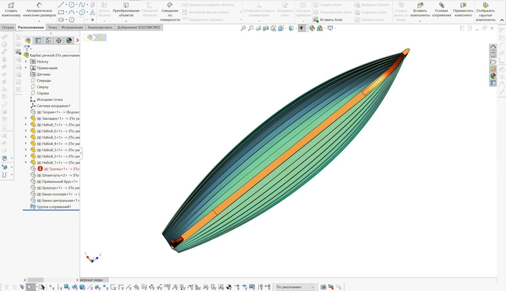Expand the Набой_7 component node
This screenshot has width=506, height=291.
26,125
